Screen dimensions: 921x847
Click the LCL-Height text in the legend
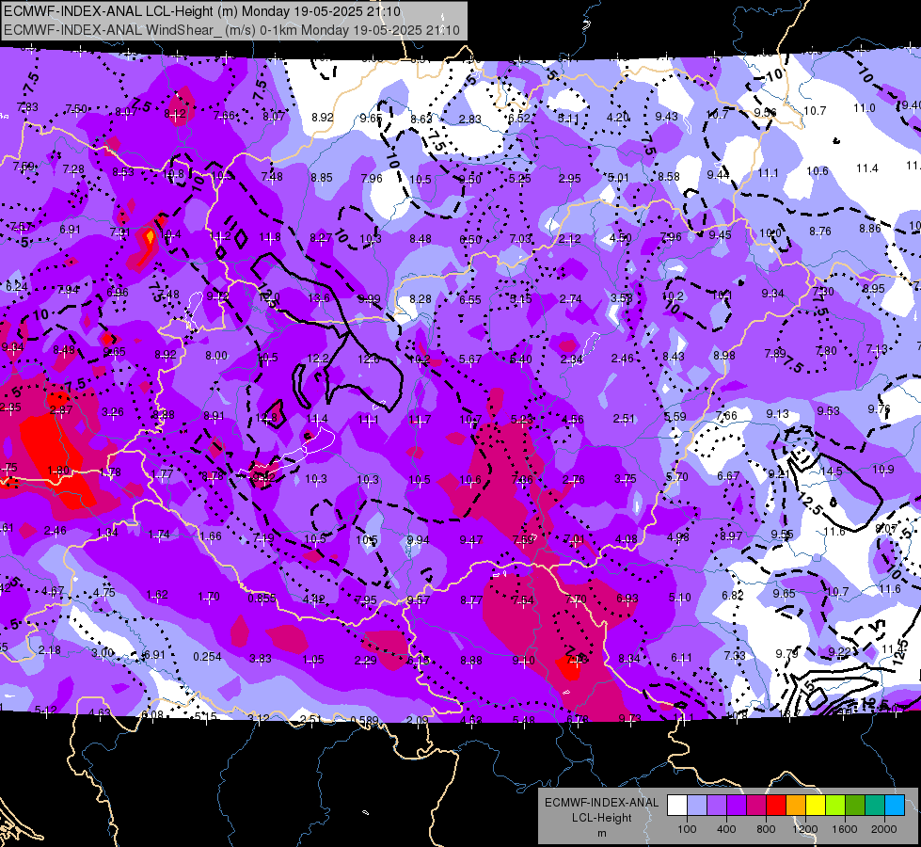pos(601,818)
